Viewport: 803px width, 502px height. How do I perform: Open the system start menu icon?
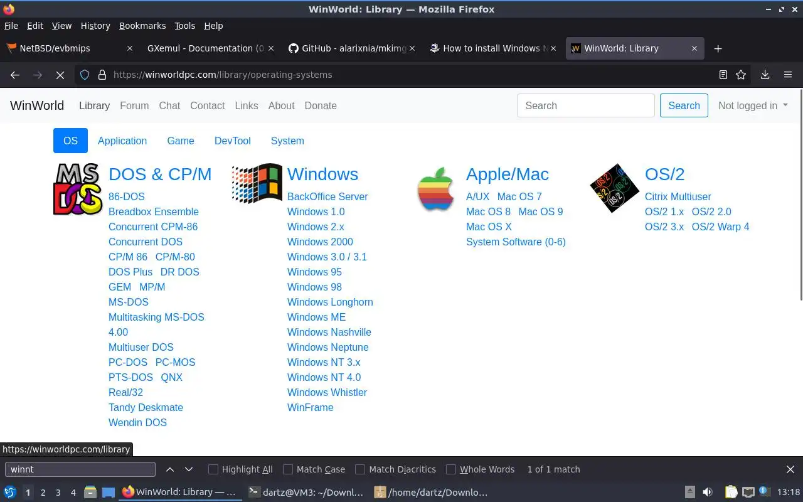point(10,493)
